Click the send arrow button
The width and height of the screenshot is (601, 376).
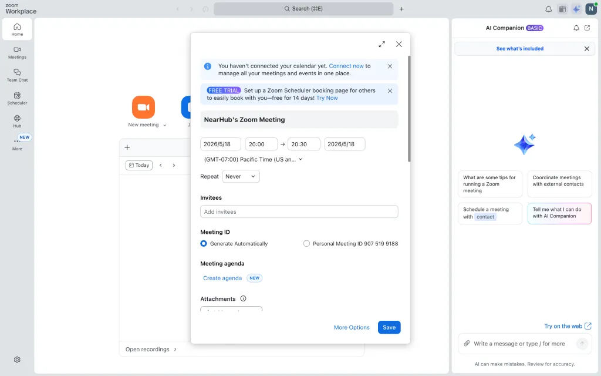point(582,343)
